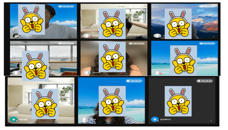Image resolution: width=228 pixels, height=130 pixels.
Task: Open three-dot menu on 00:41:59 office tile
Action: coord(72,73)
